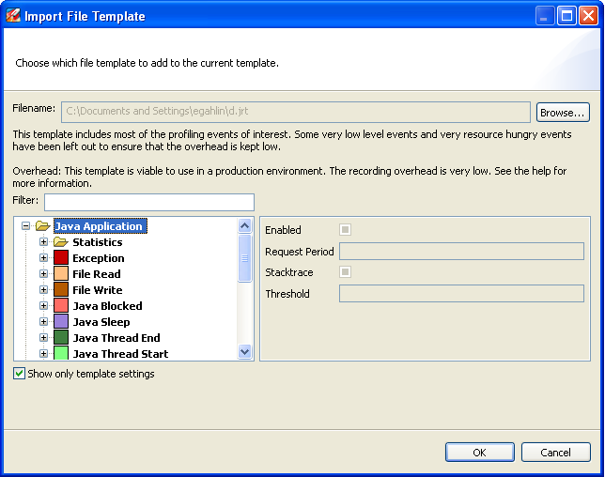Click the purple Java Sleep color icon
The height and width of the screenshot is (477, 605).
click(x=61, y=321)
